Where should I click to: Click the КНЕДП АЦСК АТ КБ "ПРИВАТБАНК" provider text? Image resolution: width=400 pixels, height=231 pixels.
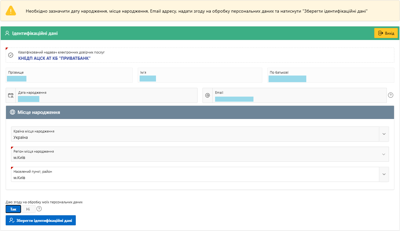pos(54,58)
